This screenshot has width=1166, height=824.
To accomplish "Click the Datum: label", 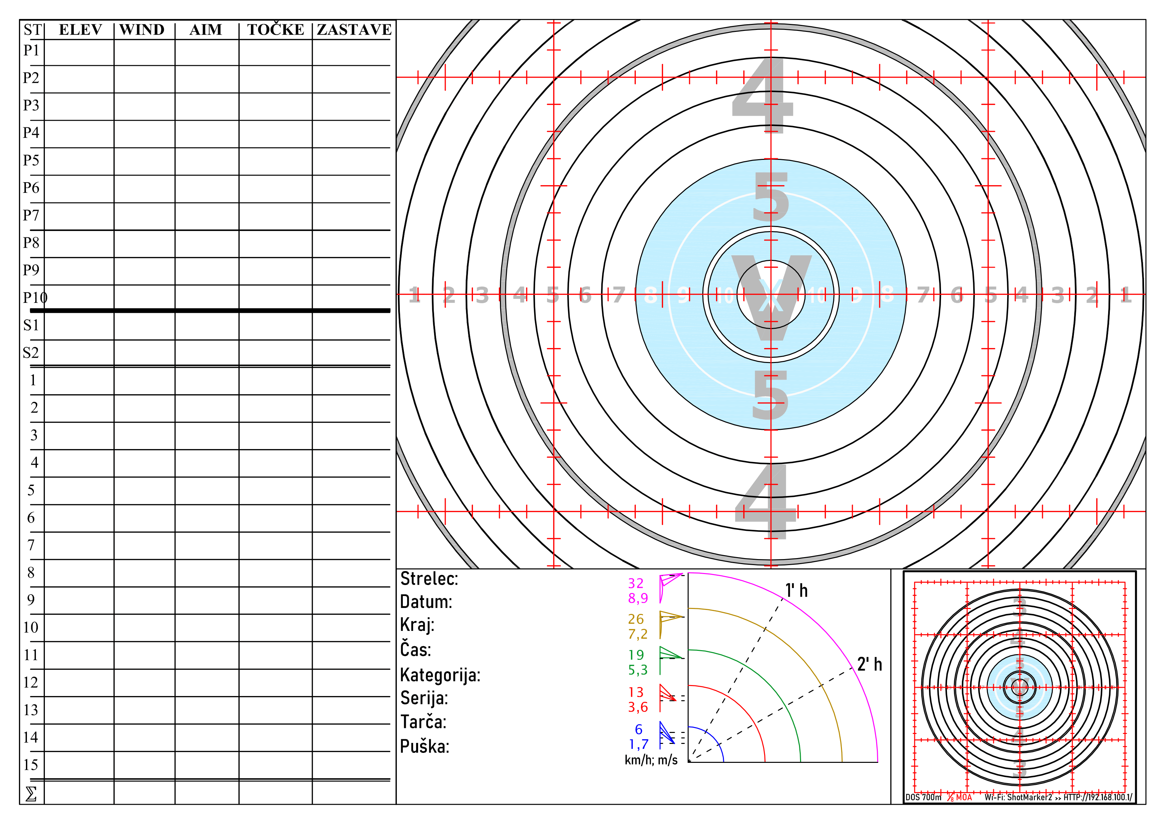I will point(426,602).
